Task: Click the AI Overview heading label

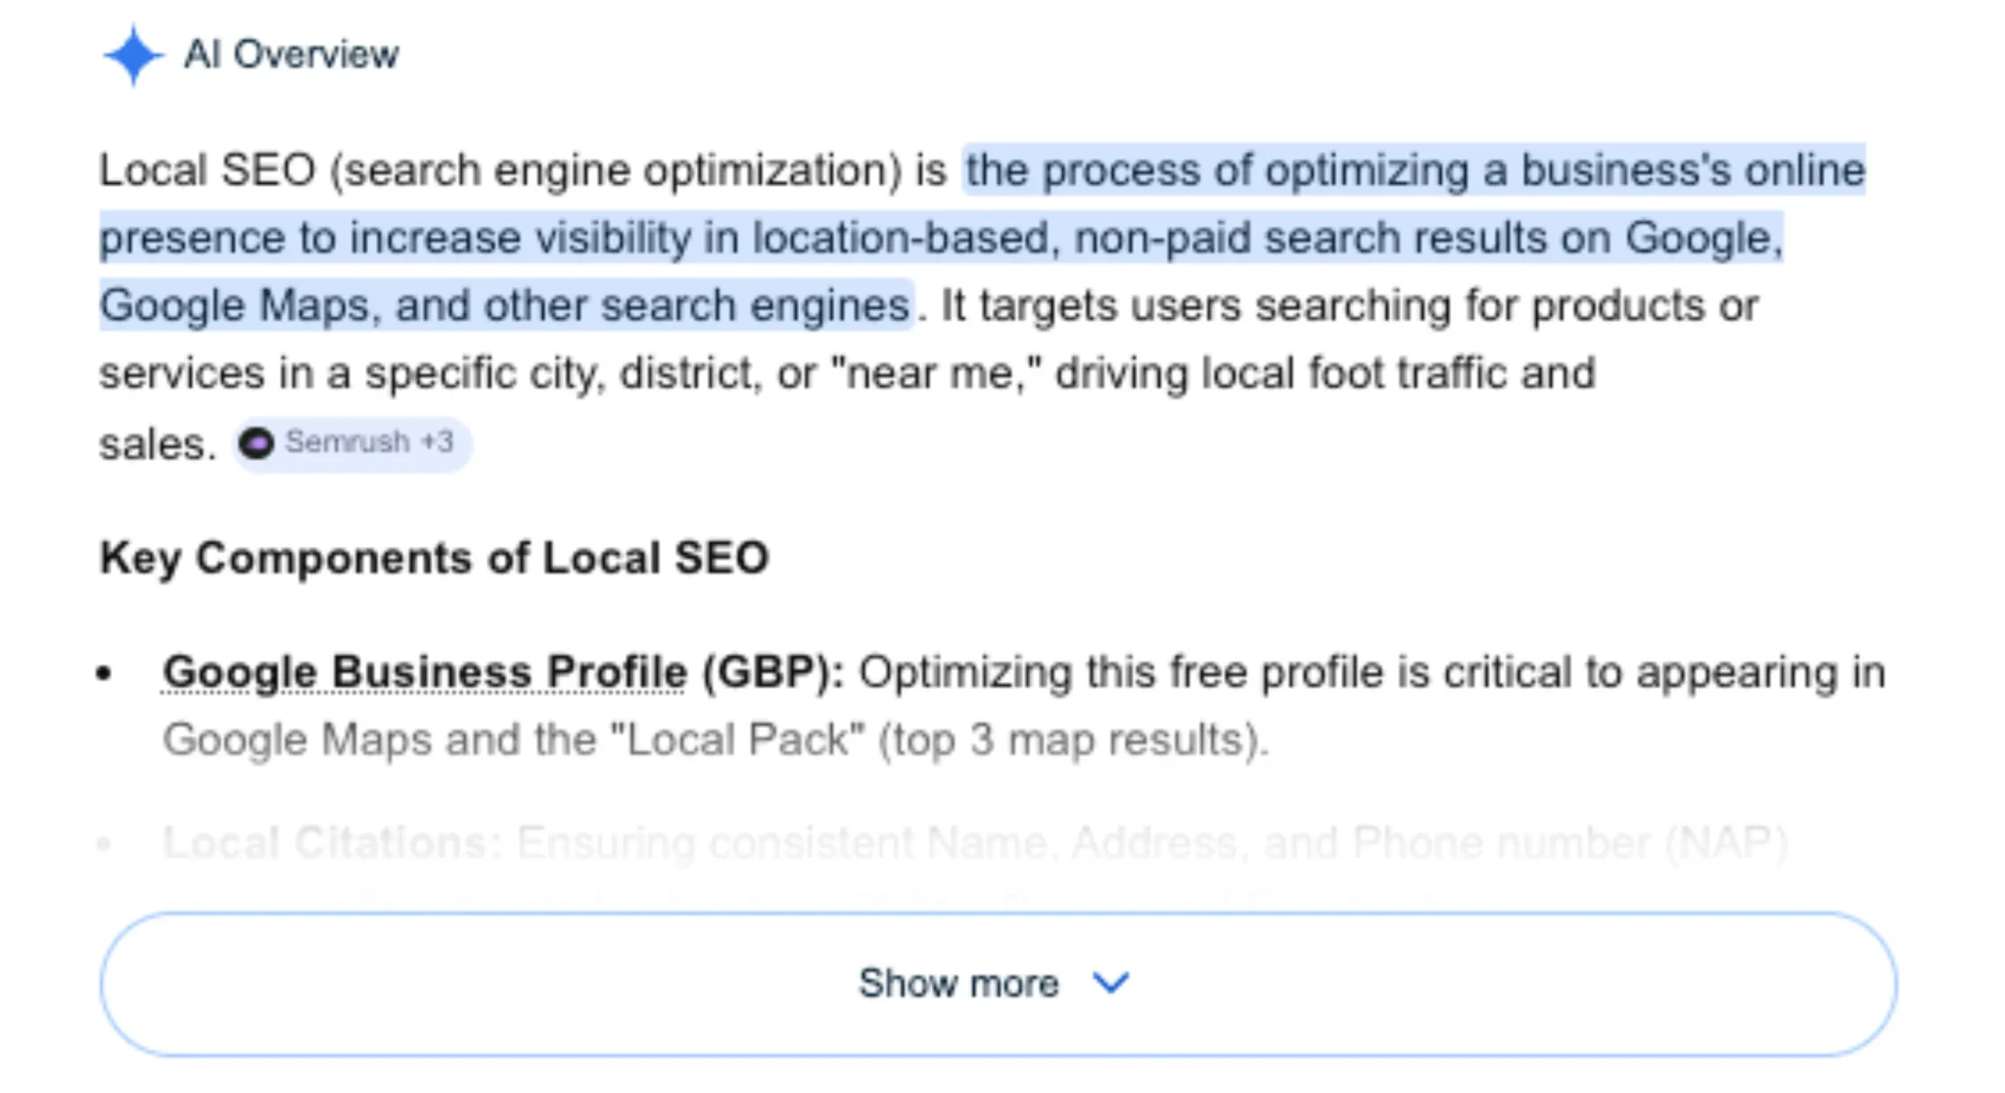Action: (x=292, y=55)
